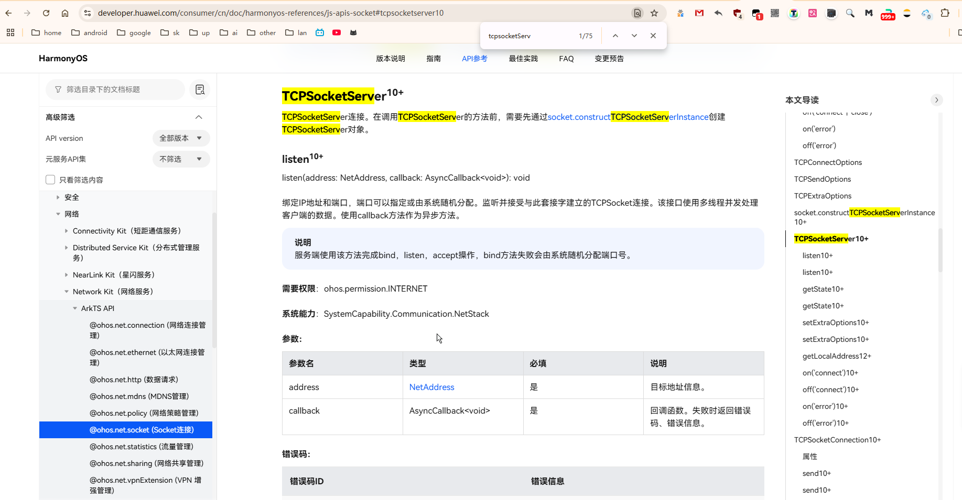Go back with browser back arrow

tap(9, 13)
